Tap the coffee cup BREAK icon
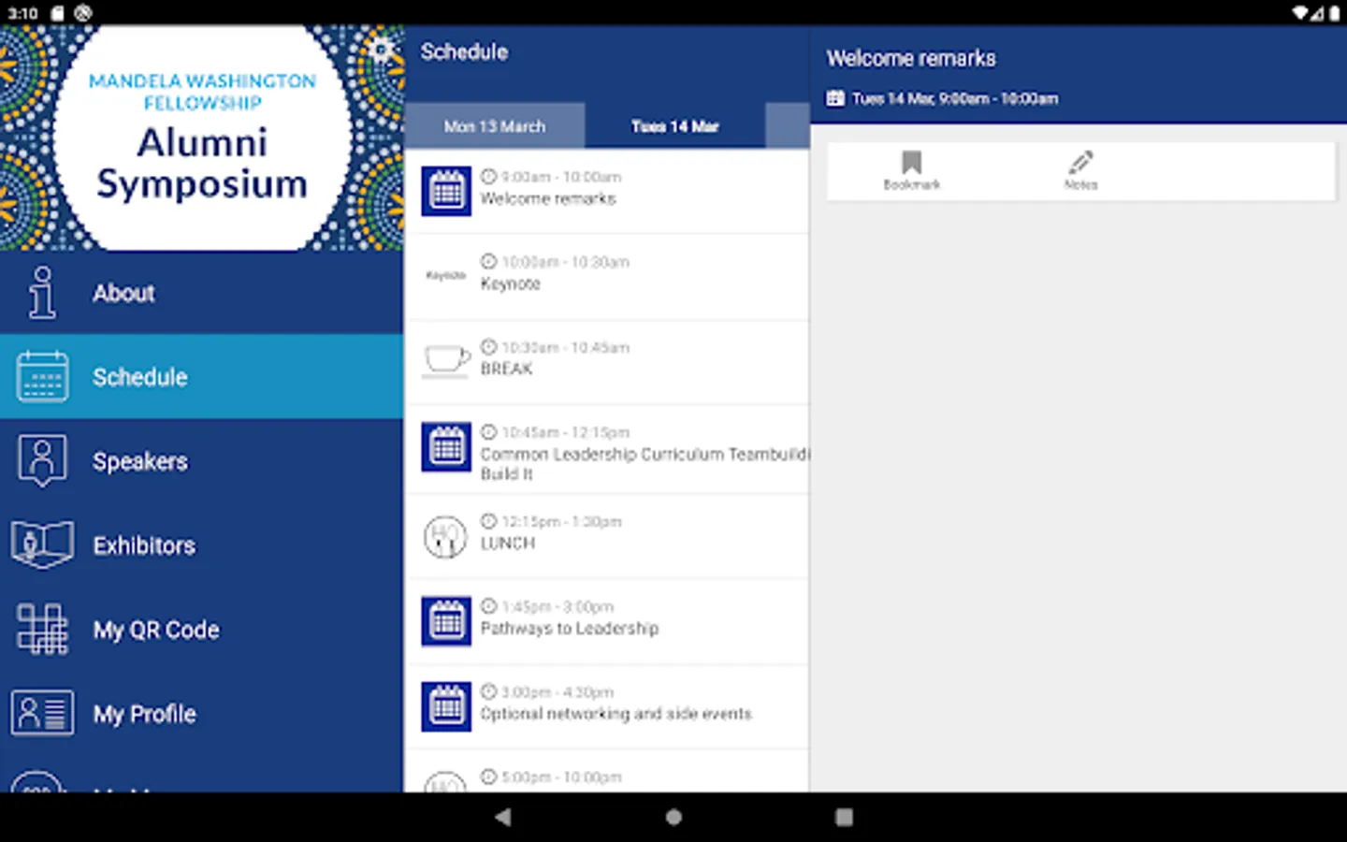This screenshot has height=842, width=1347. pyautogui.click(x=446, y=360)
